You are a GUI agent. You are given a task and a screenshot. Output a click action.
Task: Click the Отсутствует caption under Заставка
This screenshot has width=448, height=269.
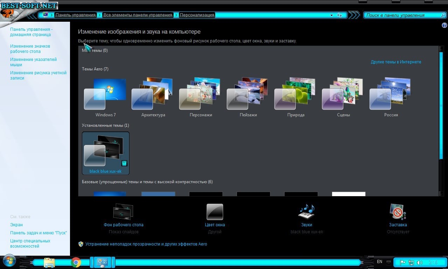coord(398,232)
